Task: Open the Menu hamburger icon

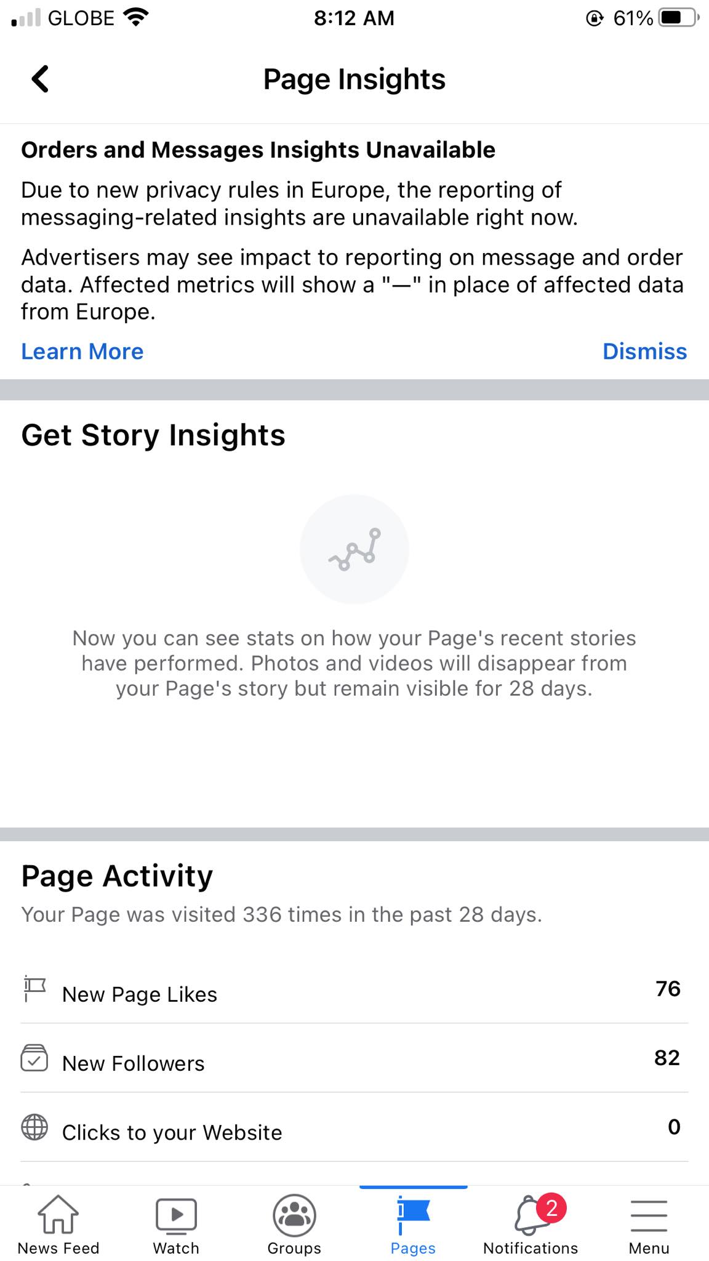Action: click(649, 1215)
